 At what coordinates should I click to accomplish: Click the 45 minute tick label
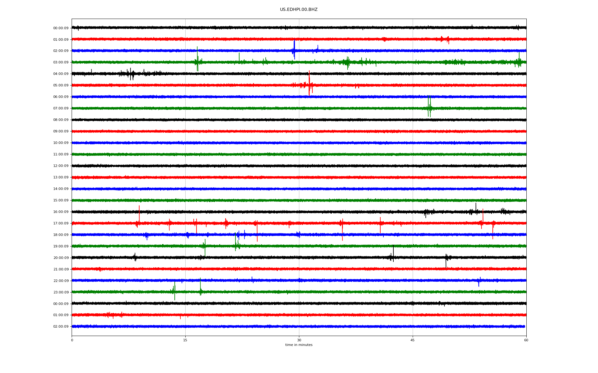(x=412, y=340)
